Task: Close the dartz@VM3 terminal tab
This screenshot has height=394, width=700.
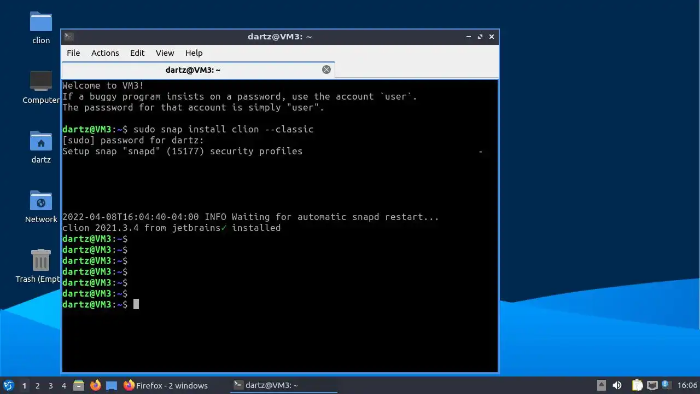Action: point(326,69)
